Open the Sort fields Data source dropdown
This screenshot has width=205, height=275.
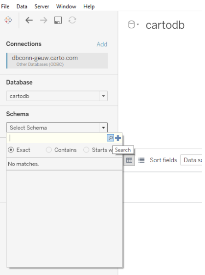tap(191, 160)
